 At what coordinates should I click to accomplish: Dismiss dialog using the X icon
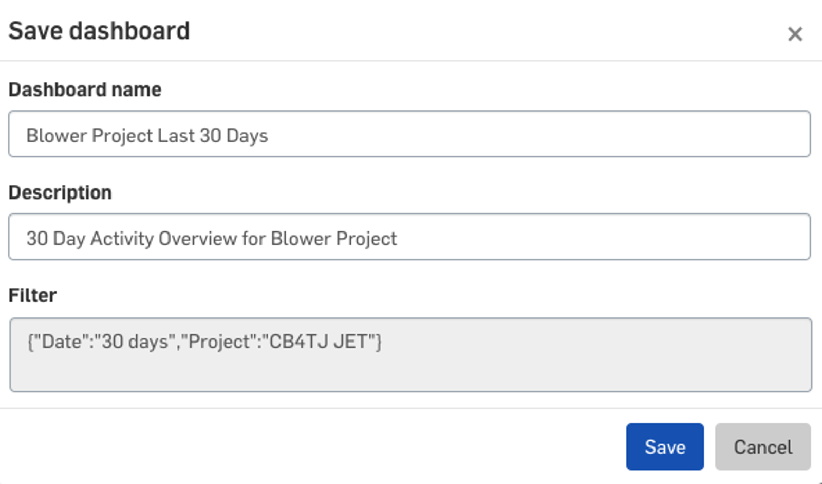(795, 34)
